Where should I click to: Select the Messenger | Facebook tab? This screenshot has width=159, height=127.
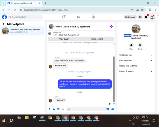point(24,3)
